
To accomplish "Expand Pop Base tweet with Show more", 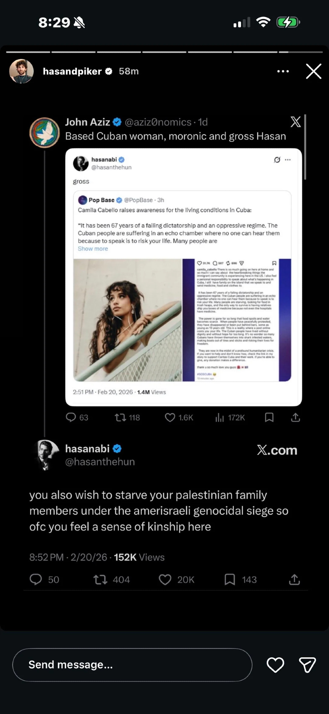I will pos(93,249).
